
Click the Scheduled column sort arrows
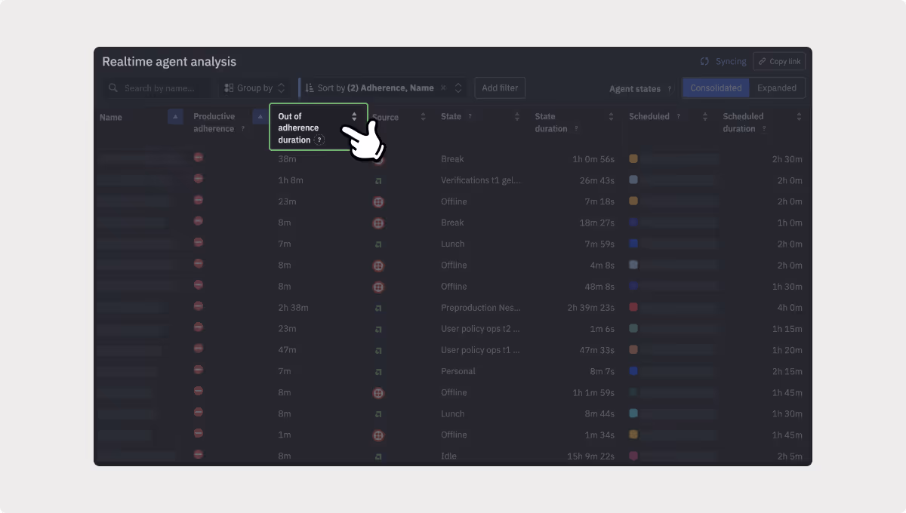[x=705, y=117]
